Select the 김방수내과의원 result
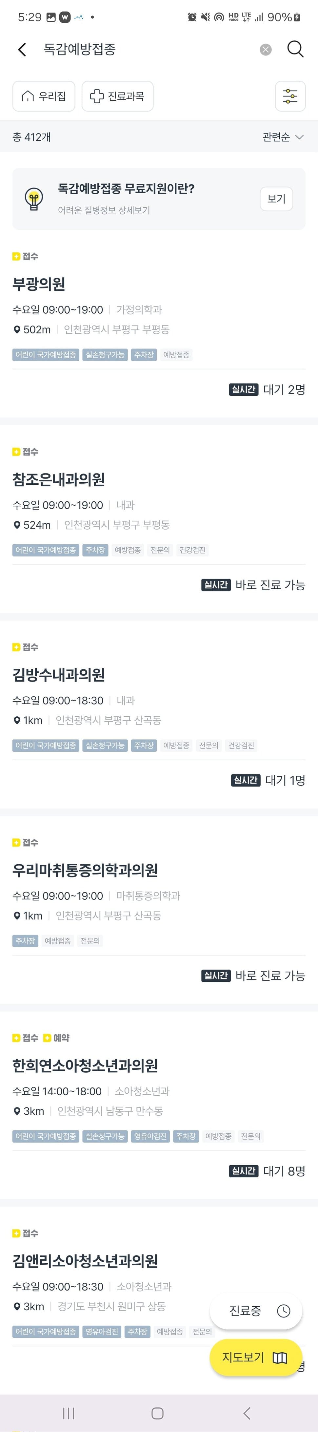The image size is (318, 1432). pos(59,675)
